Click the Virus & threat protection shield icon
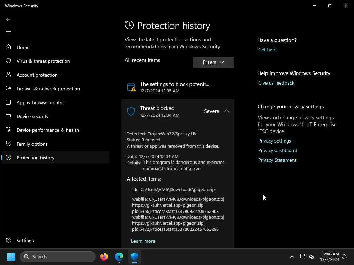This screenshot has width=354, height=265. (8, 61)
